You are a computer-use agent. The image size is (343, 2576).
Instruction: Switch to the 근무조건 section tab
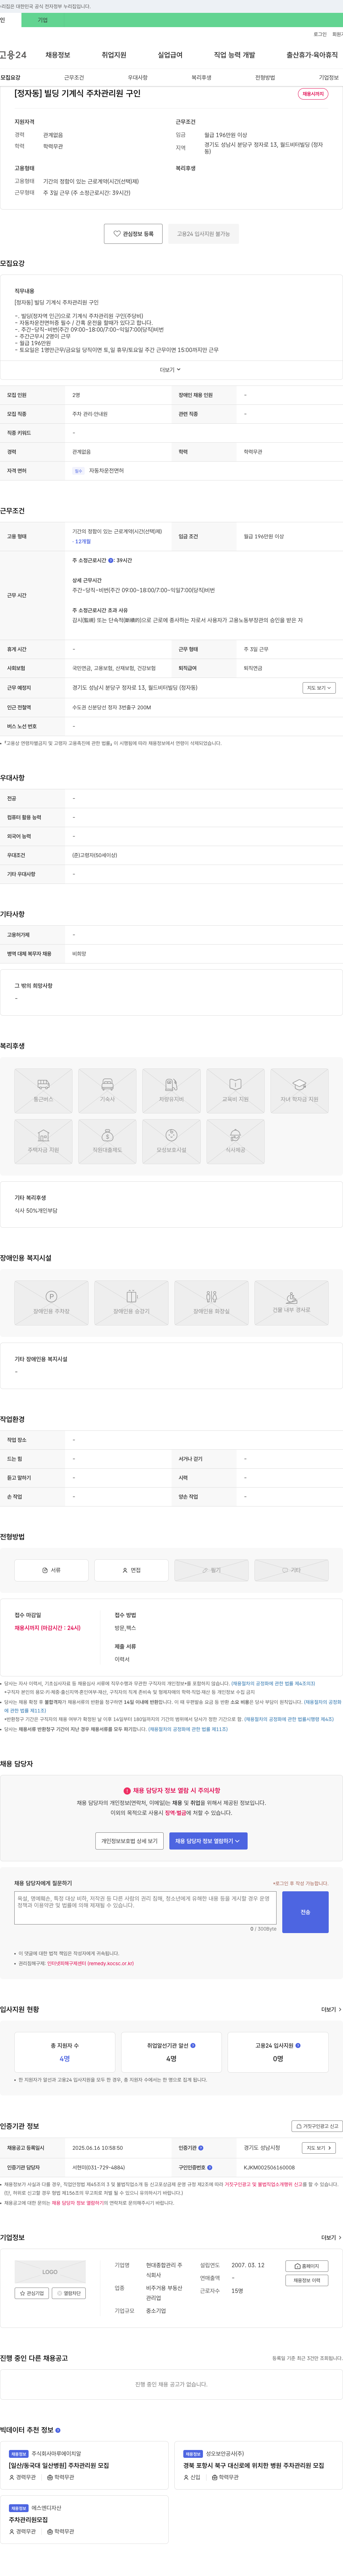[x=74, y=77]
